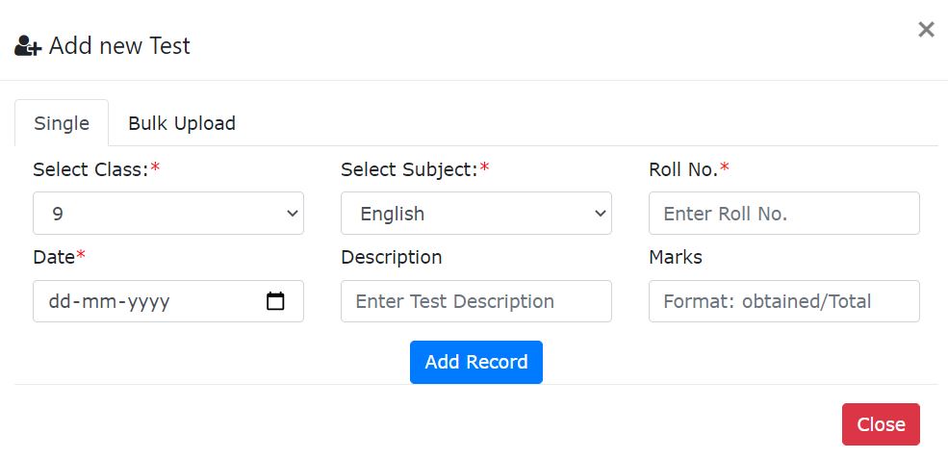
Task: Click the Description label text
Action: coord(391,257)
